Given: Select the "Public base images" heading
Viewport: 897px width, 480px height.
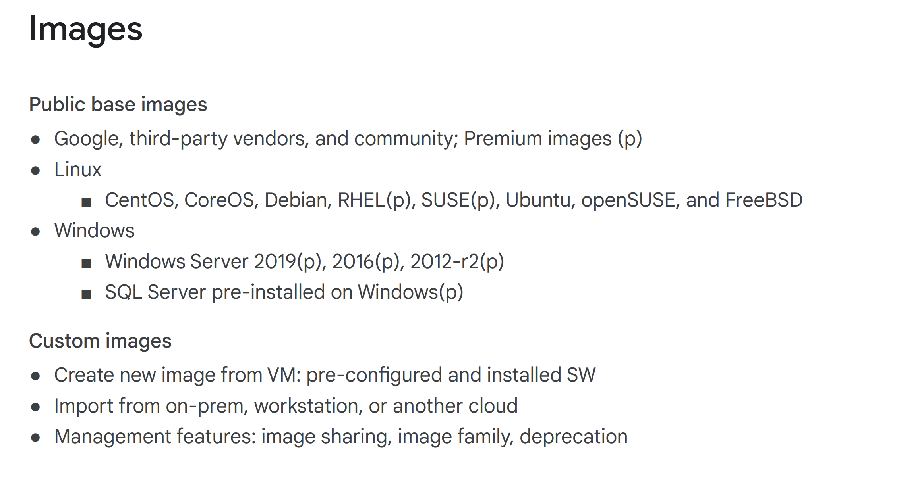Looking at the screenshot, I should [x=118, y=104].
